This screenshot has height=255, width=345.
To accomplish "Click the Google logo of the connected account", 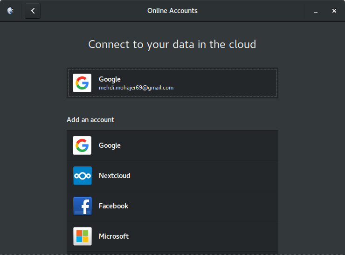I will click(82, 83).
